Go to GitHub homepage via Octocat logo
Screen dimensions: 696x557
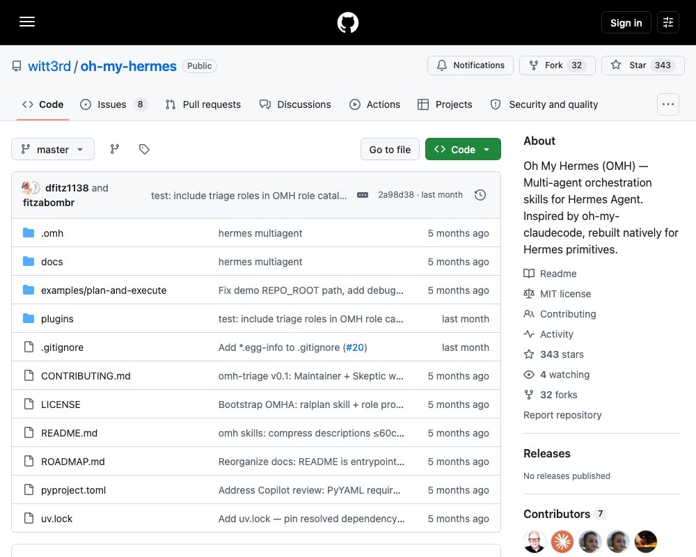click(347, 22)
